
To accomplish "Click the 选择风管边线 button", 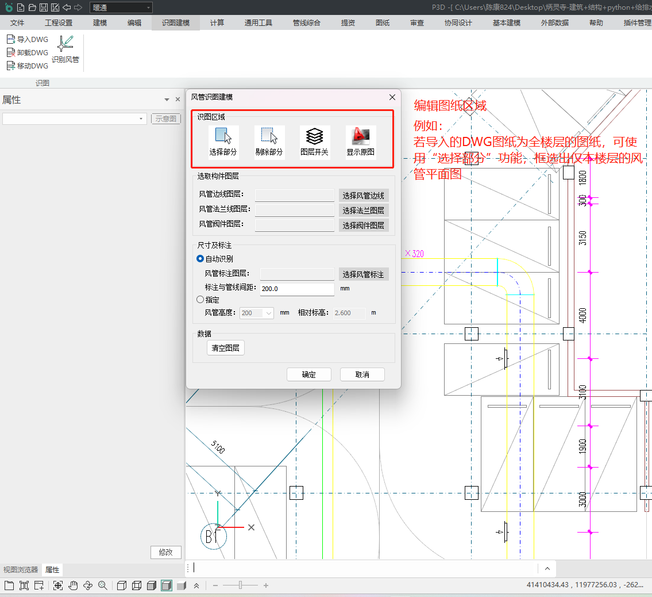I will [363, 196].
